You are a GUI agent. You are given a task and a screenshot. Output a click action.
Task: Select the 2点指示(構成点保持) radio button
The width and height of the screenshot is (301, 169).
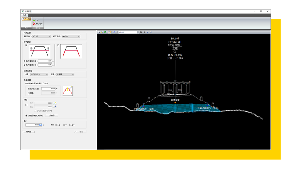[x=26, y=116]
